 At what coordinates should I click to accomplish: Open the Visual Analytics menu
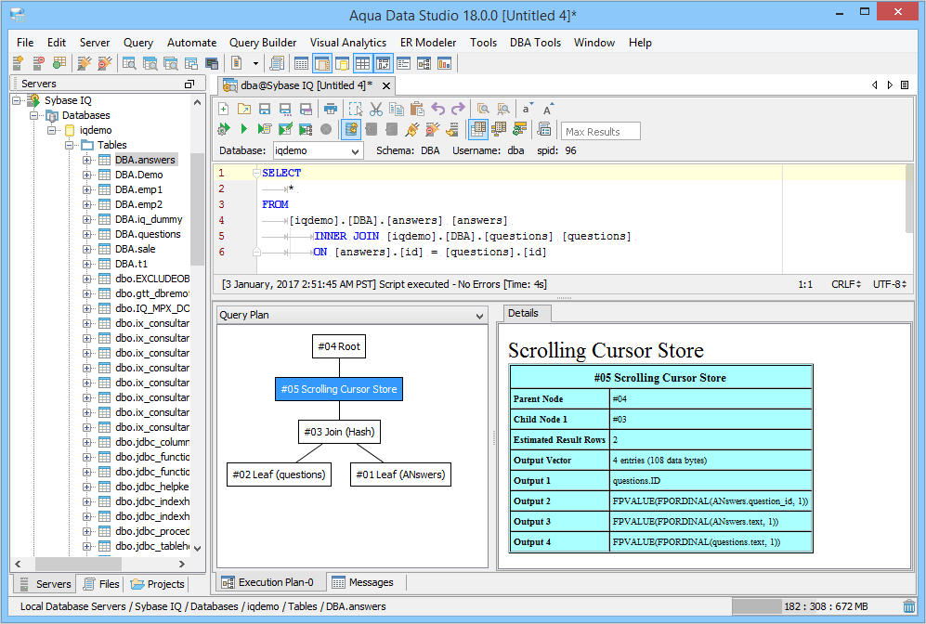[x=348, y=43]
